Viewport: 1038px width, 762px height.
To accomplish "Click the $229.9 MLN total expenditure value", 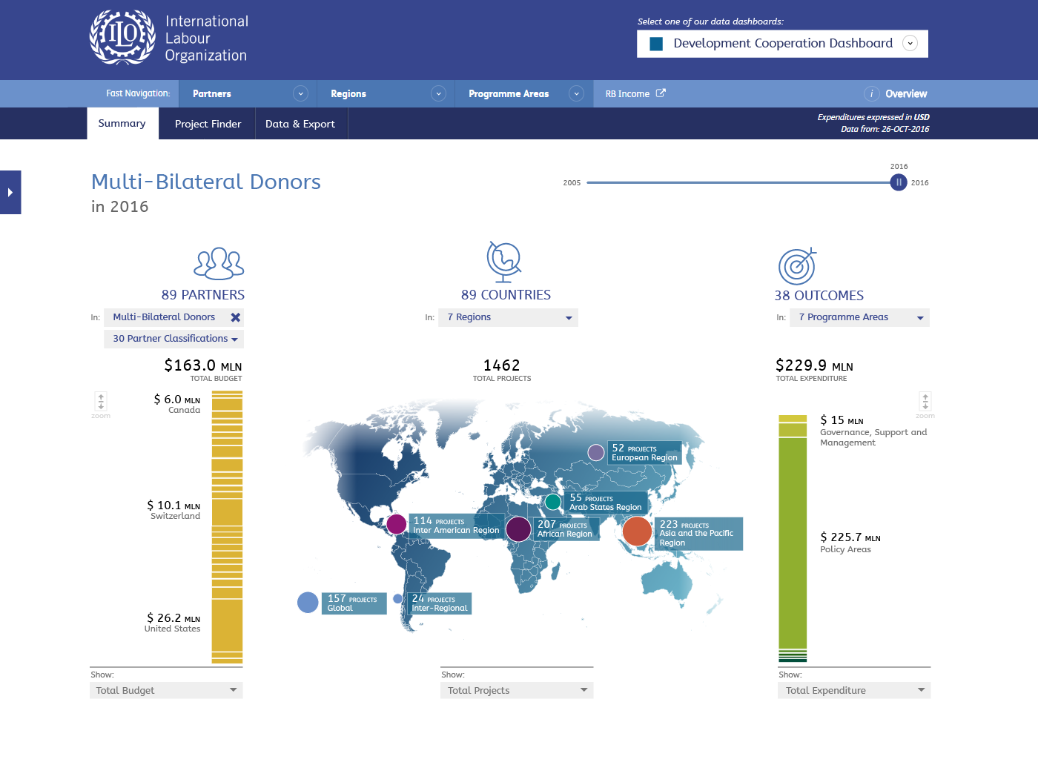I will tap(814, 365).
